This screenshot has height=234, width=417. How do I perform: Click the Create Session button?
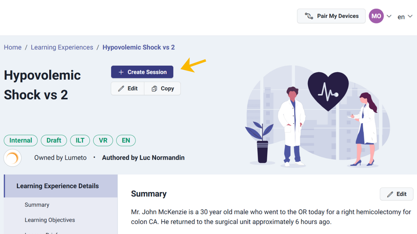pos(142,72)
